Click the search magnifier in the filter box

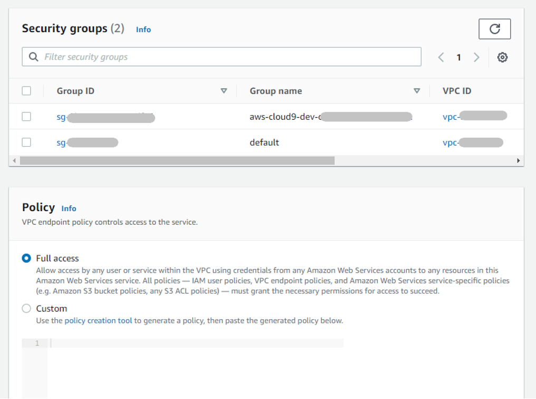point(33,56)
